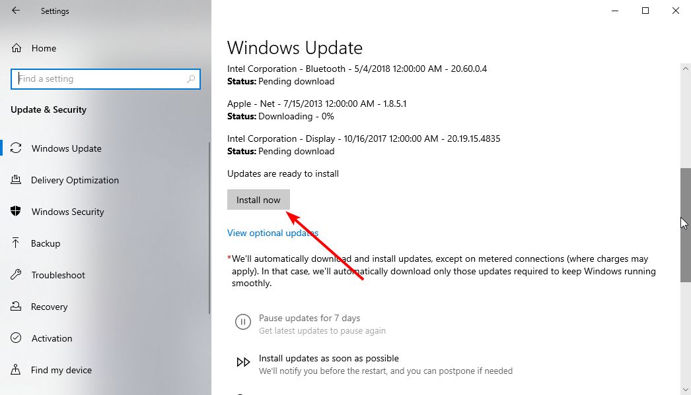Click the Troubleshoot wrench icon

(x=16, y=275)
